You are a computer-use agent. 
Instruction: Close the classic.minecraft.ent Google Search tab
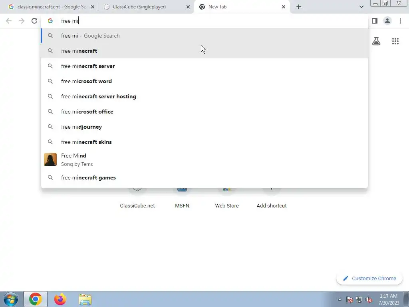point(93,7)
